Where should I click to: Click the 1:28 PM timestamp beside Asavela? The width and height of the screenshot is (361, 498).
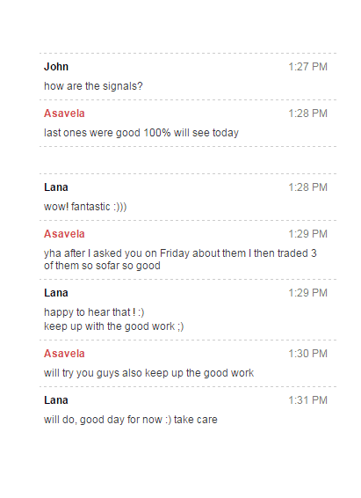tap(307, 114)
